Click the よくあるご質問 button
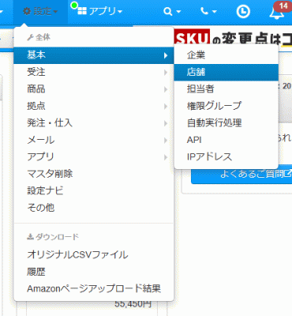The width and height of the screenshot is (292, 316). point(241,174)
